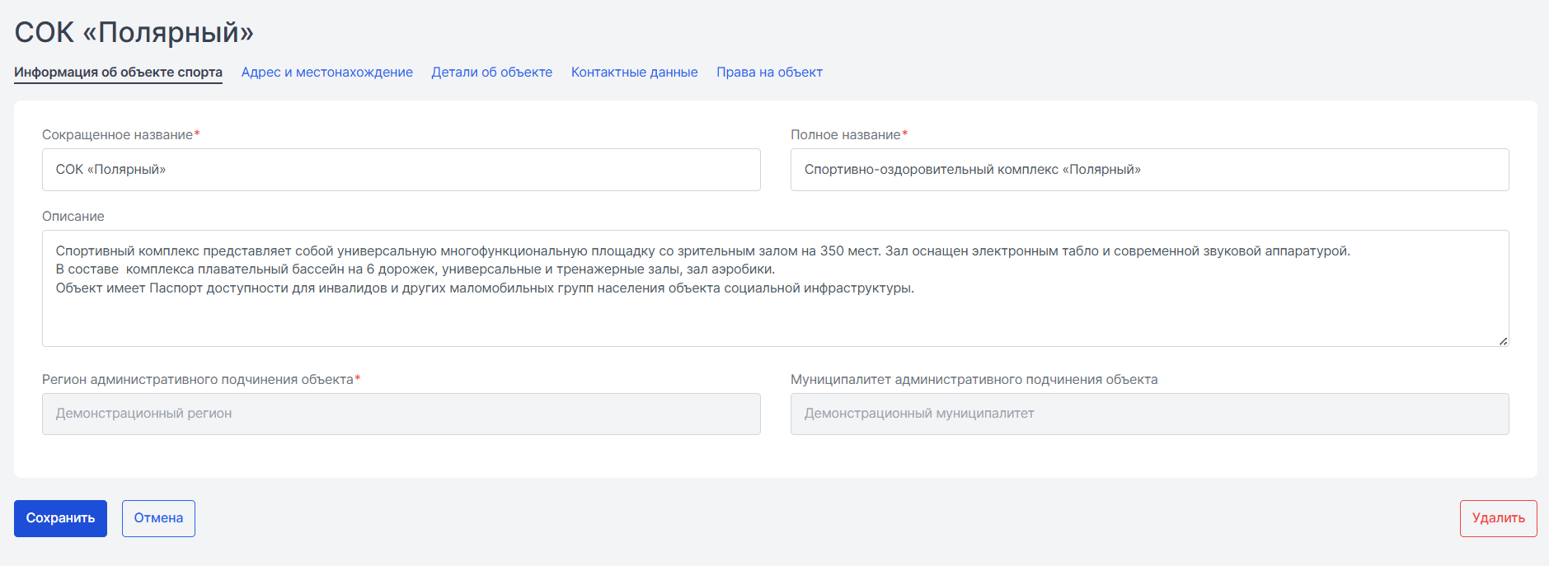Focus the Сокращенное название text input
The width and height of the screenshot is (1549, 566).
(401, 170)
